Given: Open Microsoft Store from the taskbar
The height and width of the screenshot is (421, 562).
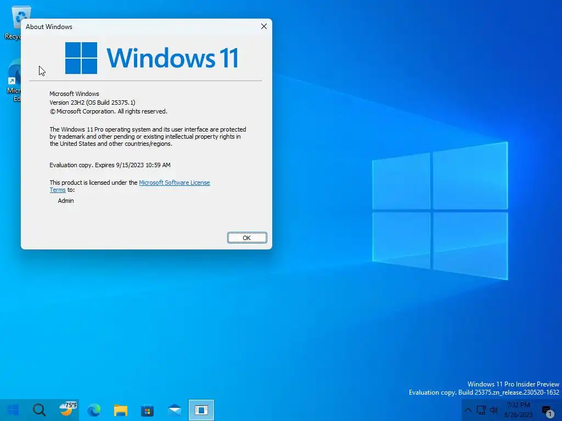Looking at the screenshot, I should coord(147,410).
